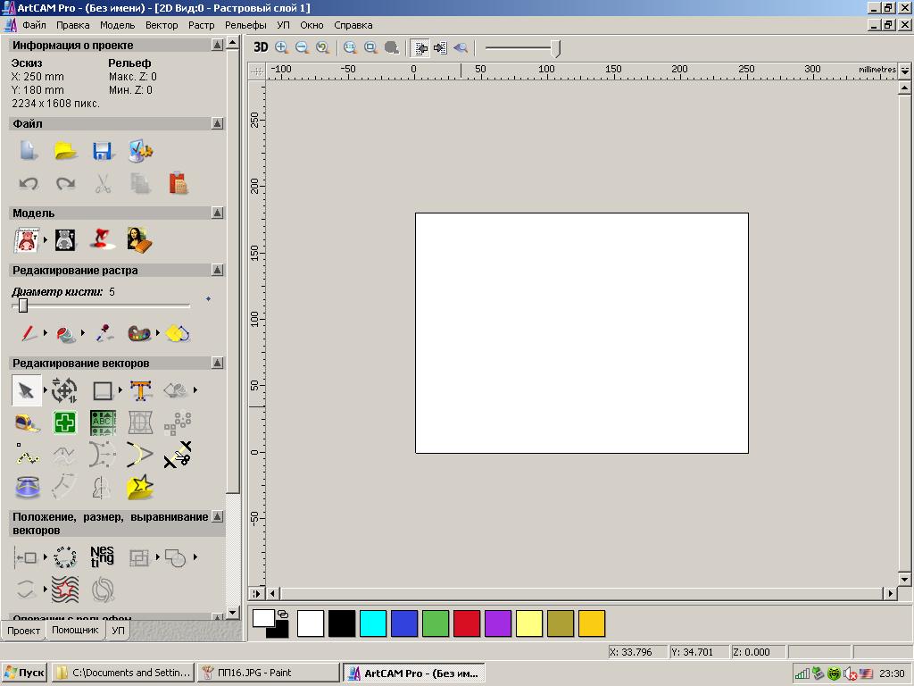Click the Nesting tool icon

102,556
